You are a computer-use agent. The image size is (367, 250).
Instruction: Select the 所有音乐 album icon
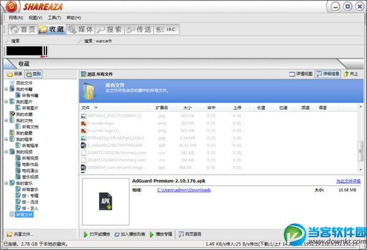(18, 189)
